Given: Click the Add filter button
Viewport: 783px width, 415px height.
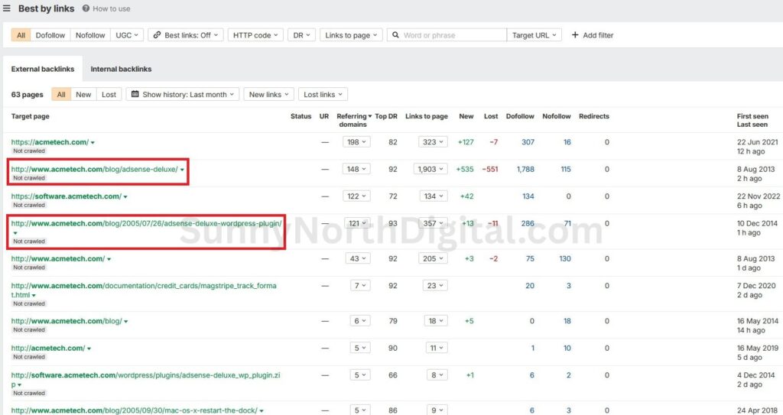Looking at the screenshot, I should (x=593, y=35).
